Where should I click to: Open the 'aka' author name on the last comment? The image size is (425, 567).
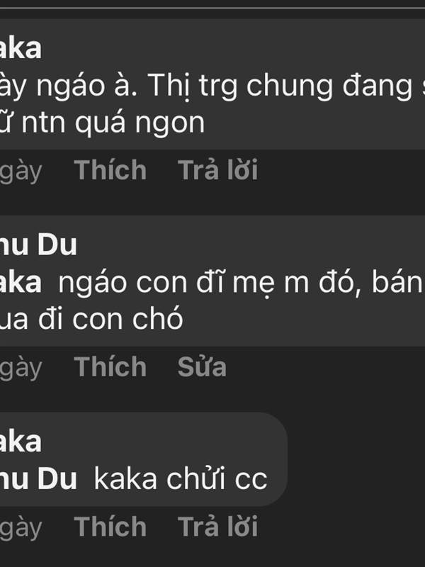(21, 442)
